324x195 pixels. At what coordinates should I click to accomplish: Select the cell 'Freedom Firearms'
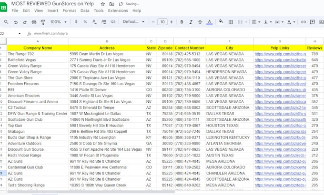[38, 84]
